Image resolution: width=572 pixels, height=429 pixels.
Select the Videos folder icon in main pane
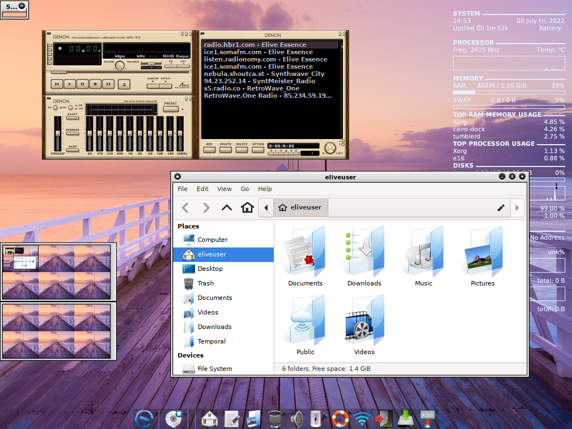[x=364, y=326]
